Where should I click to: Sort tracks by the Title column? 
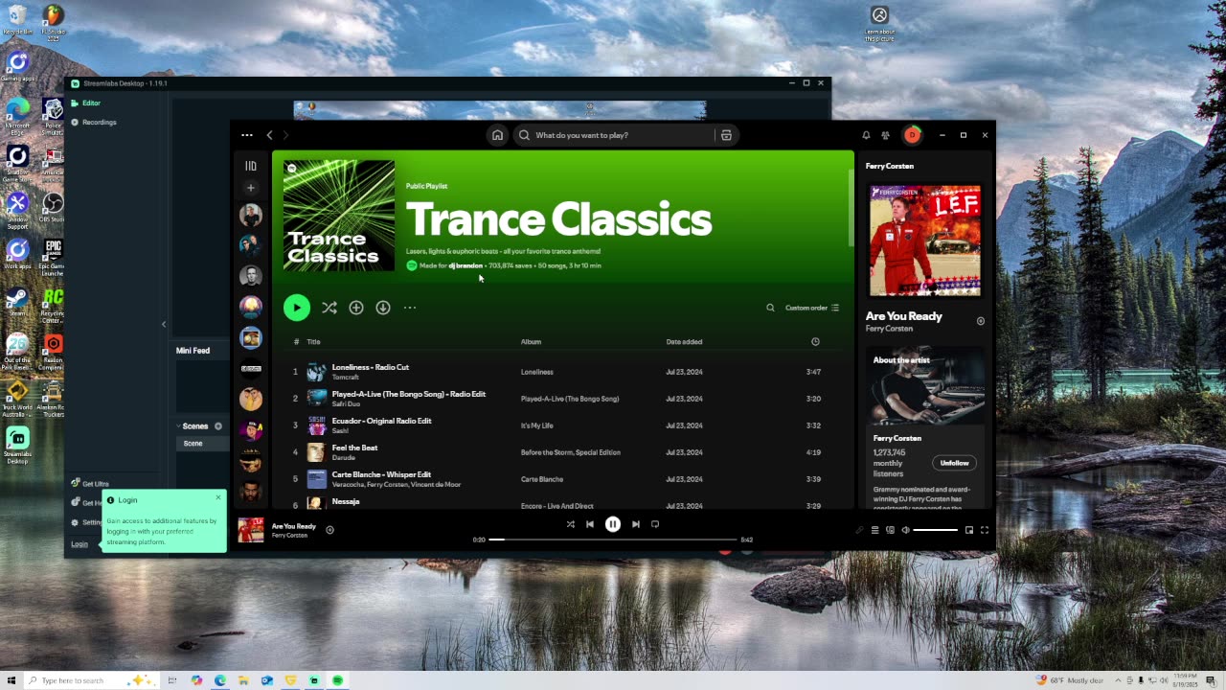313,342
